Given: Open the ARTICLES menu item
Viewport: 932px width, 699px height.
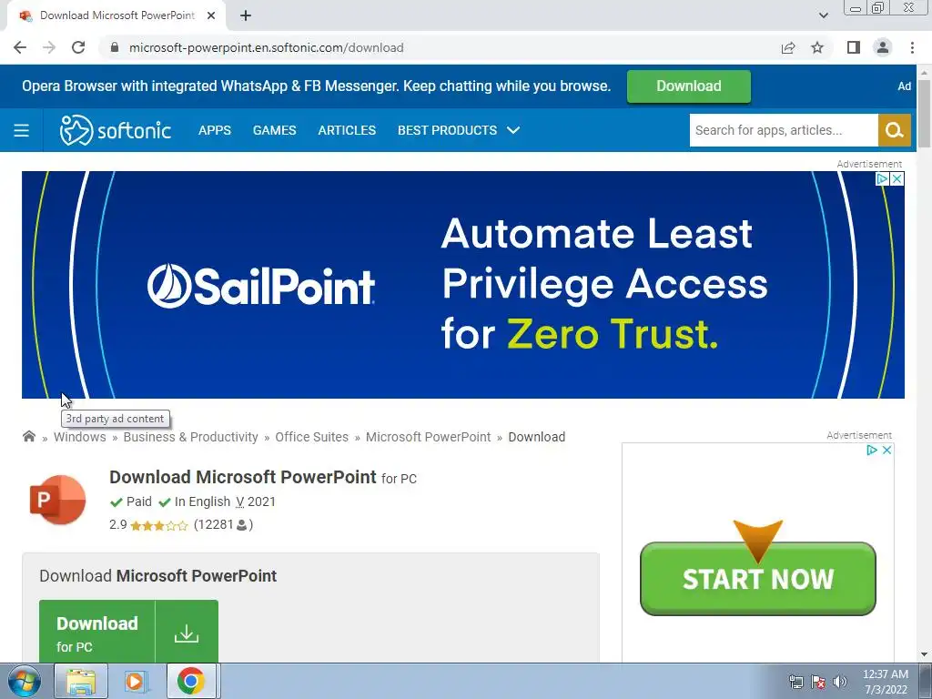Looking at the screenshot, I should coord(347,130).
